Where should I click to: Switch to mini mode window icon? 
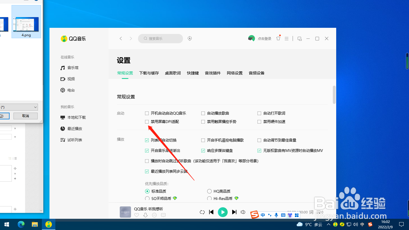pyautogui.click(x=300, y=38)
